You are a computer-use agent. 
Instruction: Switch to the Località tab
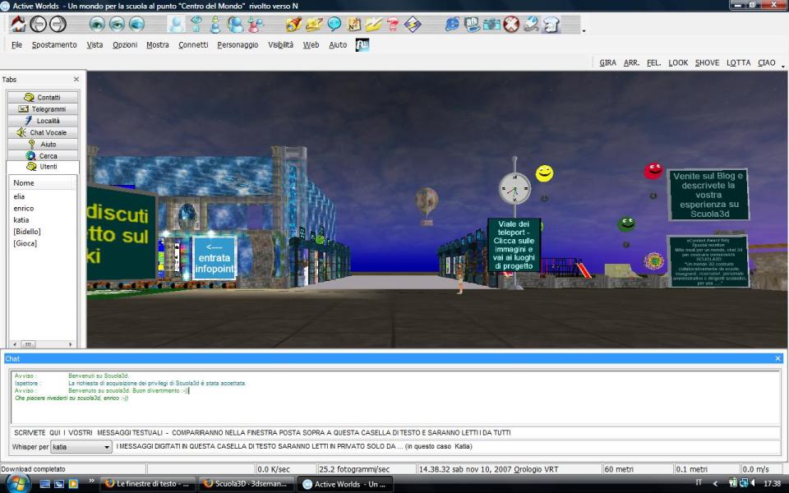[43, 120]
